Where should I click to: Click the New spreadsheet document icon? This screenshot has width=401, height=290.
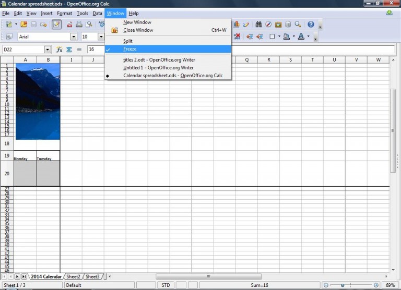tap(9, 25)
